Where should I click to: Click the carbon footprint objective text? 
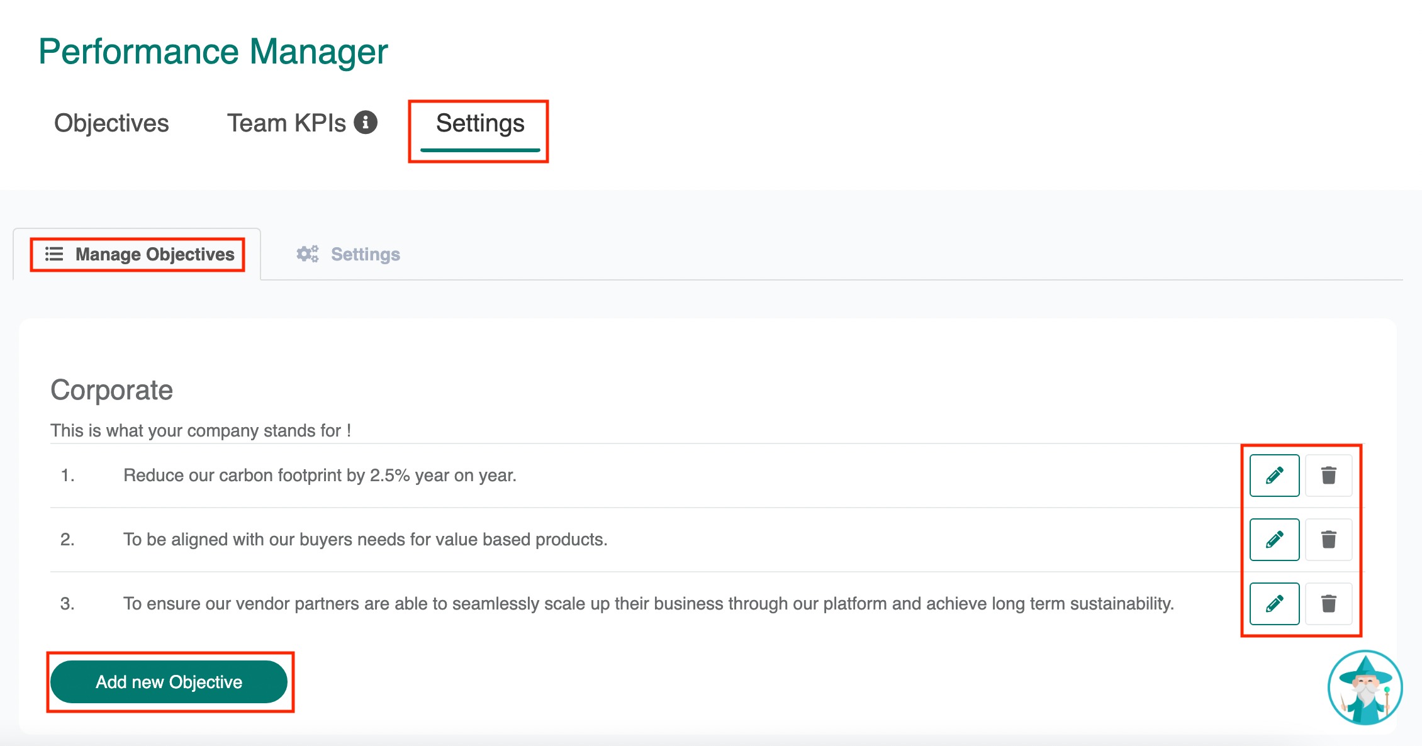tap(320, 476)
